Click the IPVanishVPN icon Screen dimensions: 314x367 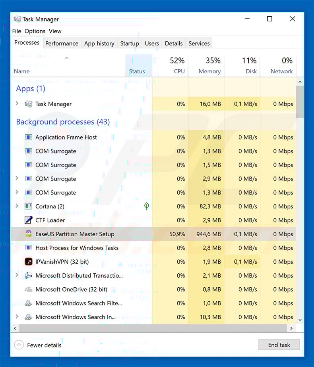[29, 261]
